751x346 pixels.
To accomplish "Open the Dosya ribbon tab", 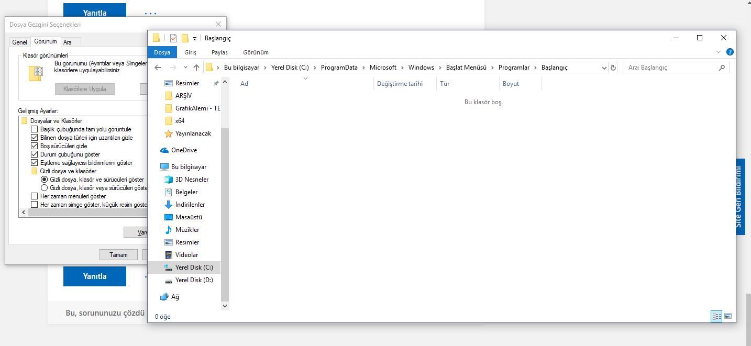I will pyautogui.click(x=162, y=52).
